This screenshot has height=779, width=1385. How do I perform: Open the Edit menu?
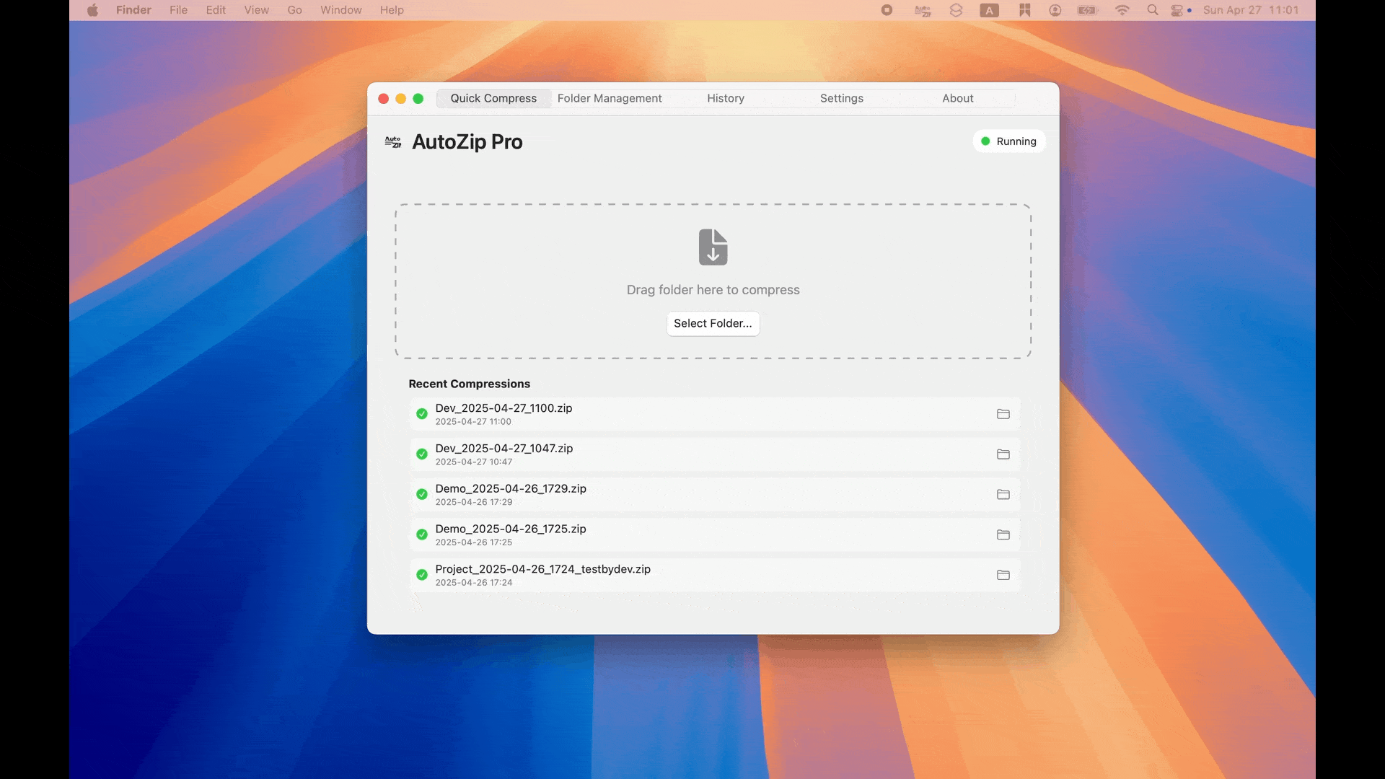(216, 10)
